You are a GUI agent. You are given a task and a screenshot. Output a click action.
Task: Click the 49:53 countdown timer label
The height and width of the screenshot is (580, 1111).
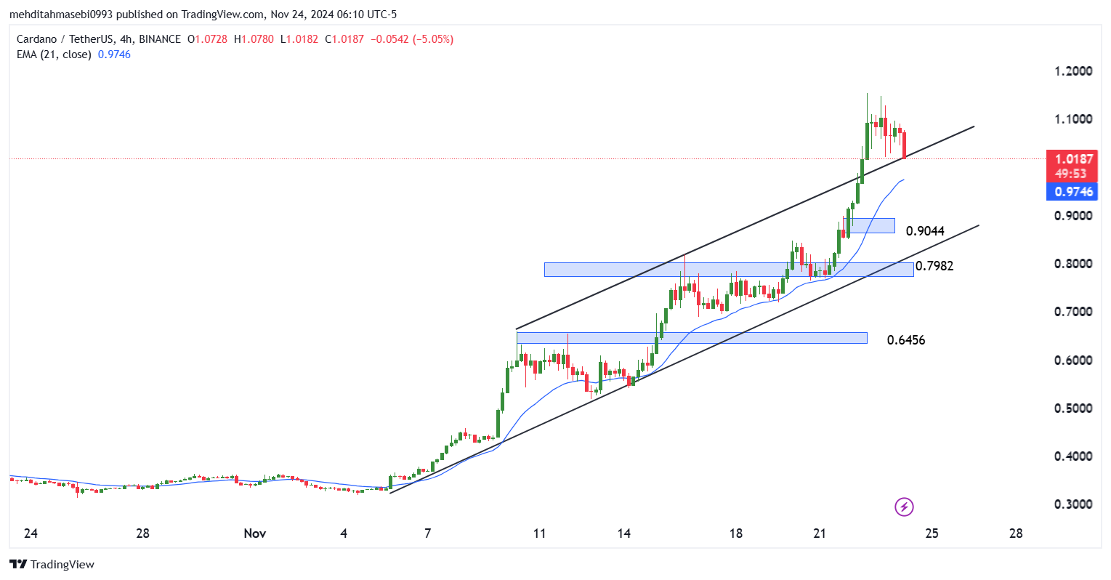point(1070,174)
